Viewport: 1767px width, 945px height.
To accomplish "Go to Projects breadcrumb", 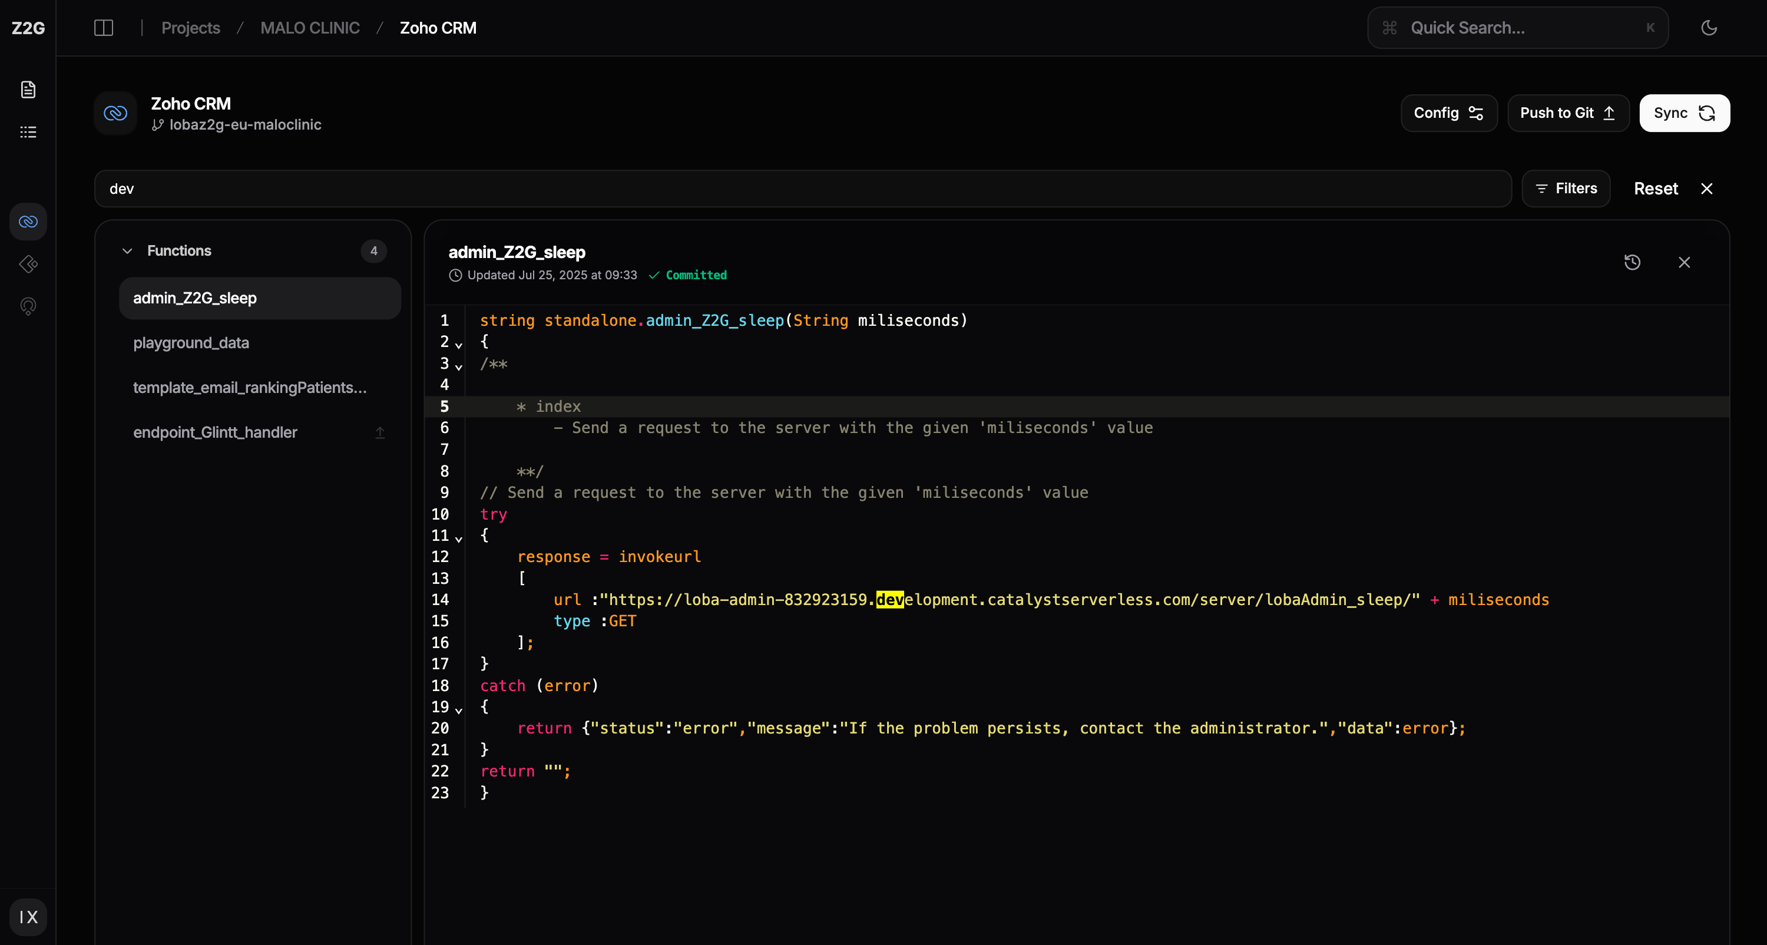I will [x=191, y=28].
